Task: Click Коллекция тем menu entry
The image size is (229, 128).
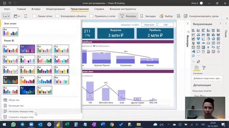Action: [x=16, y=106]
